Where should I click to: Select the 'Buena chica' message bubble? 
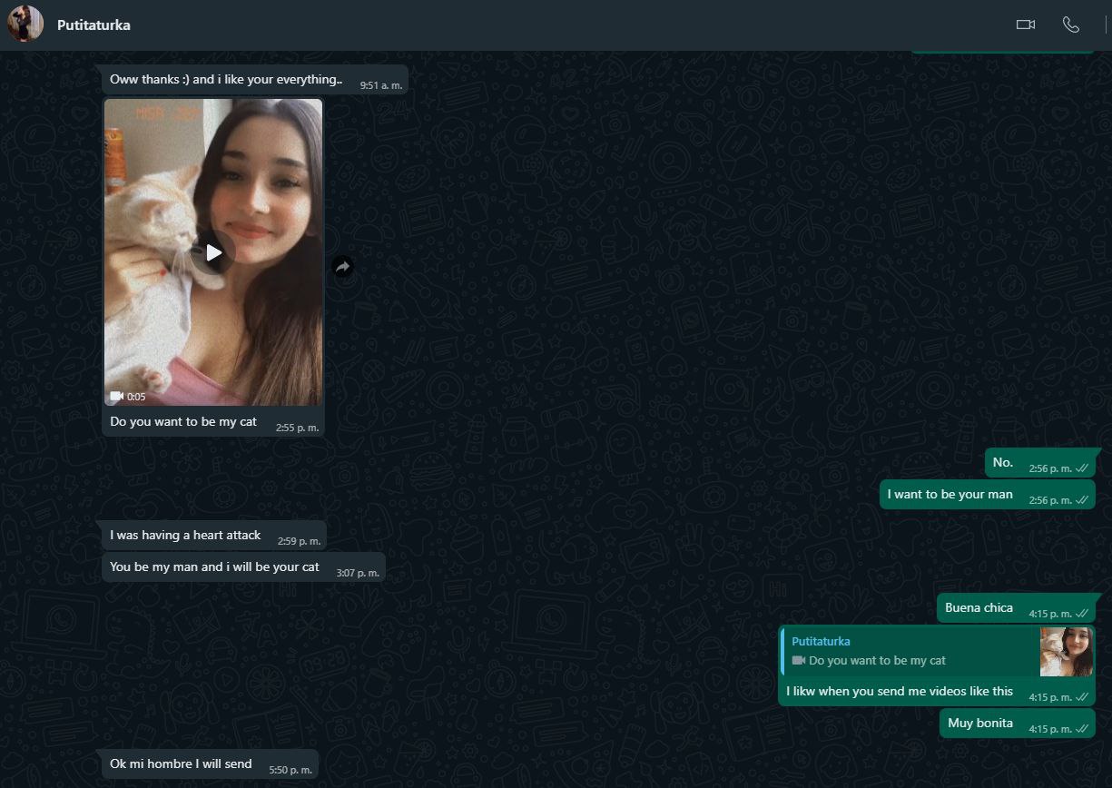click(x=1016, y=608)
